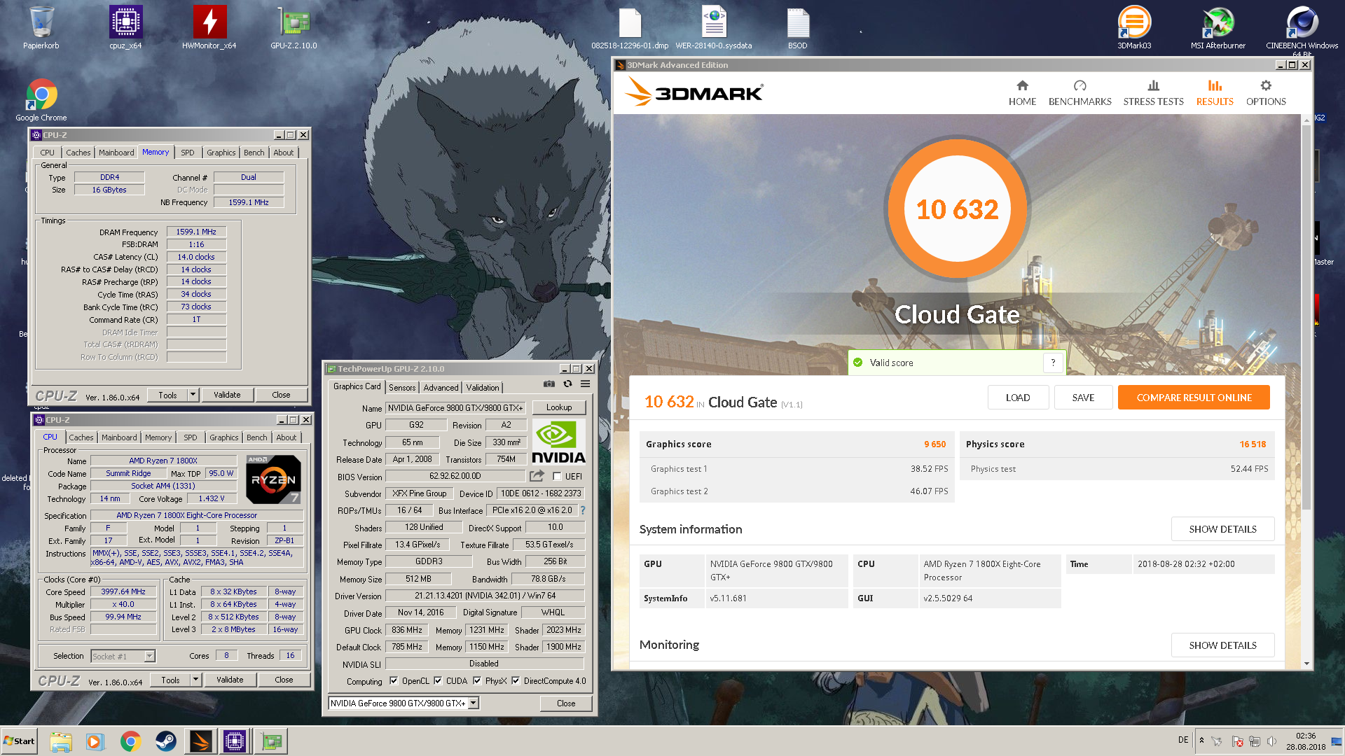
Task: Launch cpuz_x64 from the desktop
Action: pos(125,28)
